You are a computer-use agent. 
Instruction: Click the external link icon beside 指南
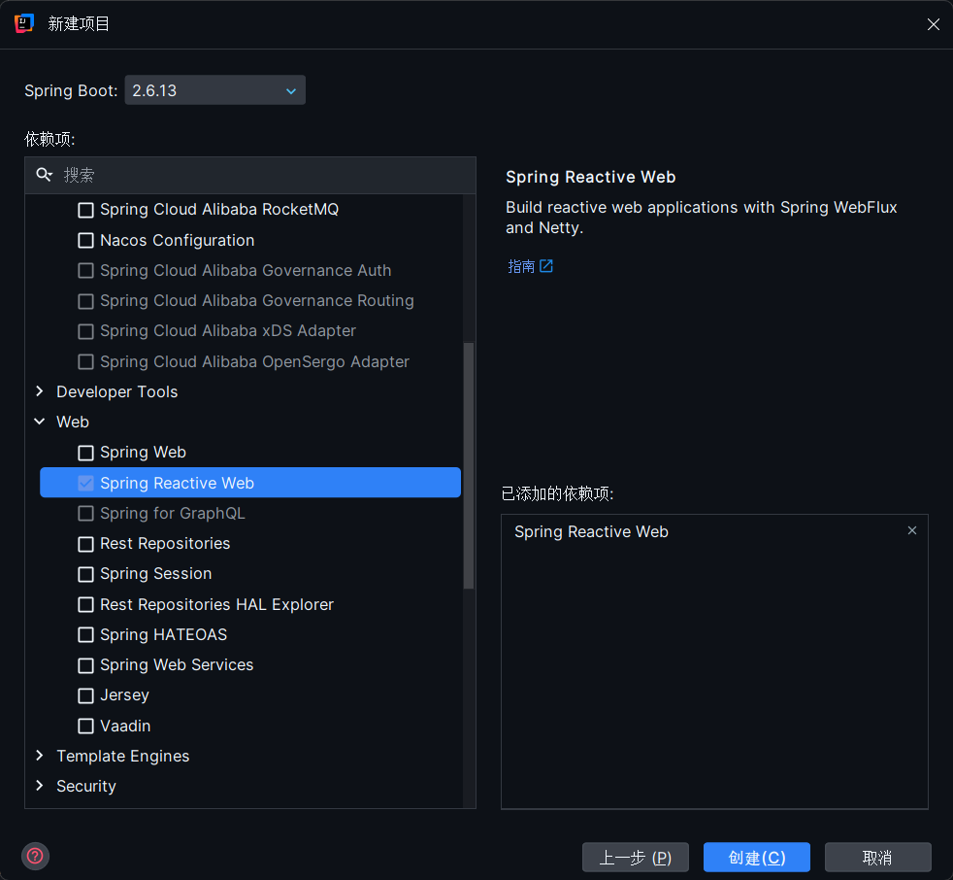click(545, 266)
